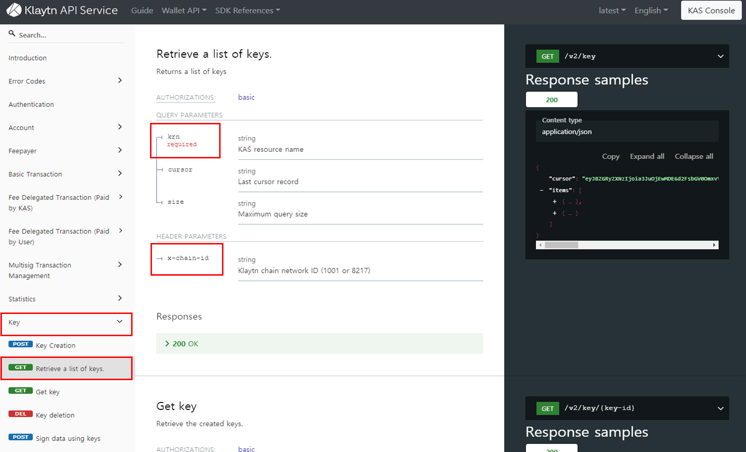Collapse the Key section chevron
The width and height of the screenshot is (746, 452).
click(120, 322)
